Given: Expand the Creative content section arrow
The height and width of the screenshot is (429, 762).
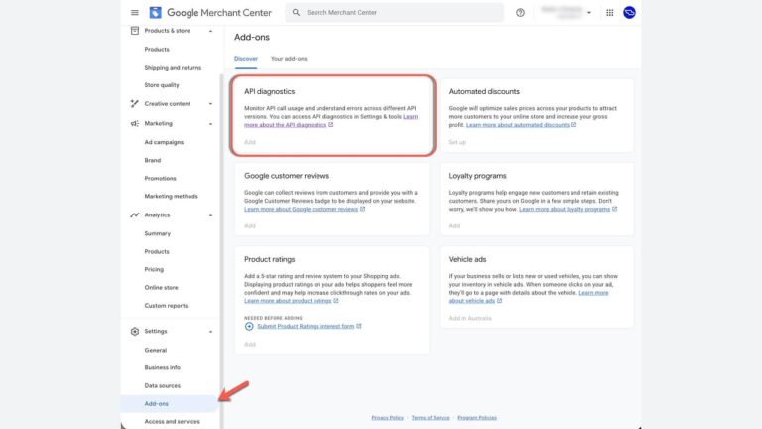Looking at the screenshot, I should [211, 104].
